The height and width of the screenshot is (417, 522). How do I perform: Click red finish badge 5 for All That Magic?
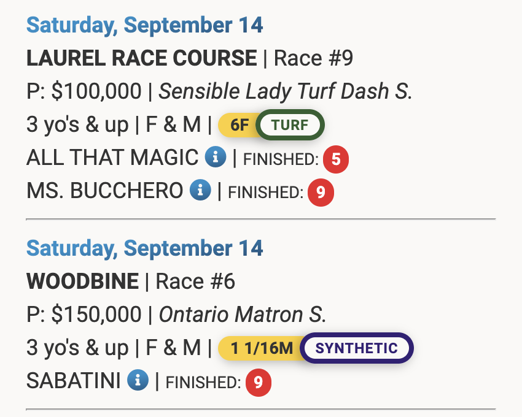pos(336,159)
